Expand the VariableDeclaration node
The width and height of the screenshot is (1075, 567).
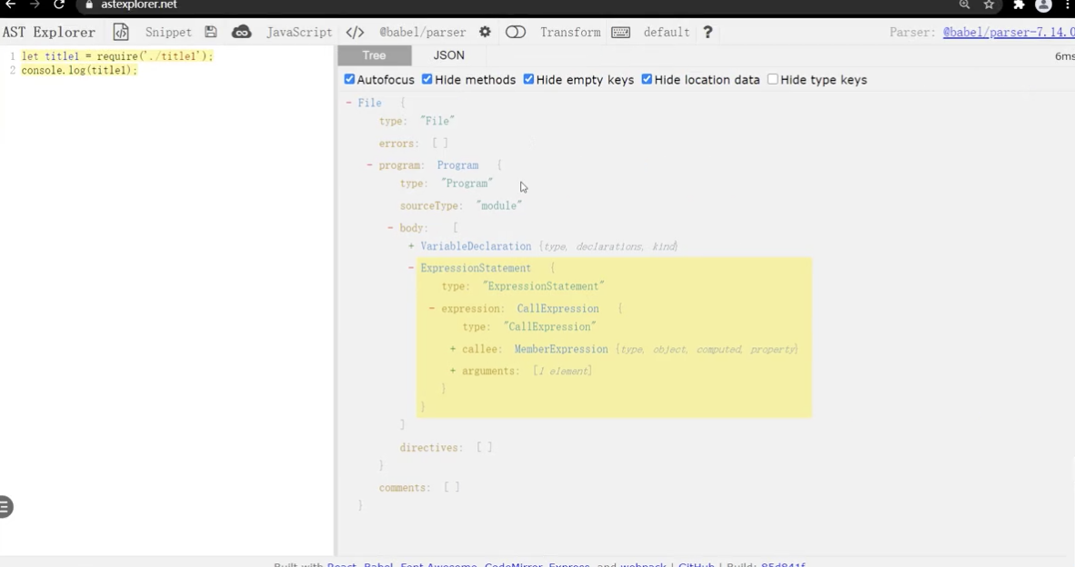click(x=411, y=246)
